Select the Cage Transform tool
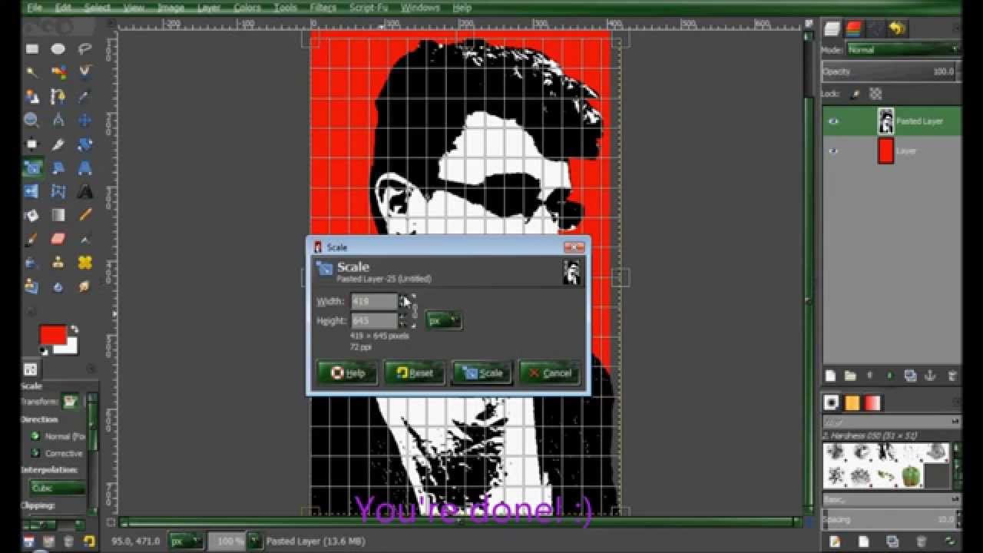983x553 pixels. click(58, 192)
